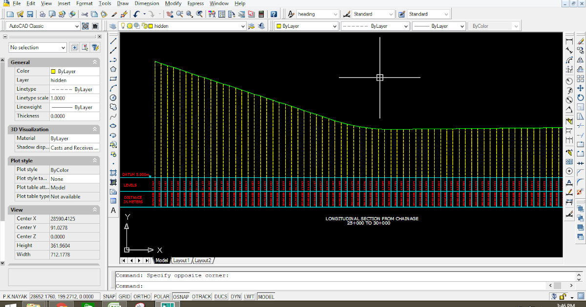
Task: Select the Erase tool in Modify toolbar
Action: point(581,41)
